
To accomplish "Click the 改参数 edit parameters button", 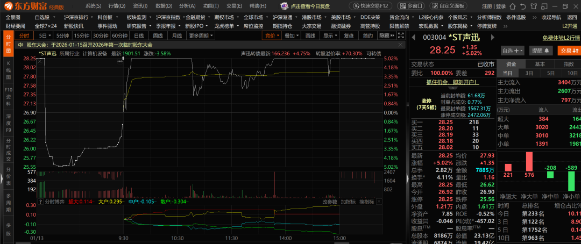I will pos(330,202).
